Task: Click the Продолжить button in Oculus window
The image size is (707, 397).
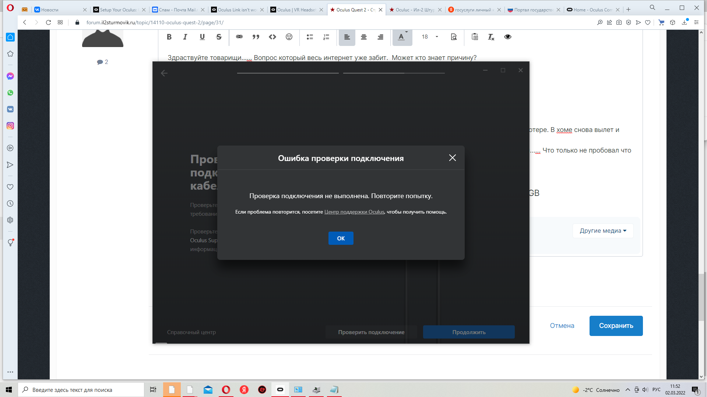Action: (x=469, y=332)
